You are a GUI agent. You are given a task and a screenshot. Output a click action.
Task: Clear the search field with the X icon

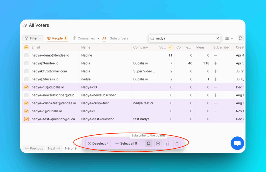tap(218, 38)
